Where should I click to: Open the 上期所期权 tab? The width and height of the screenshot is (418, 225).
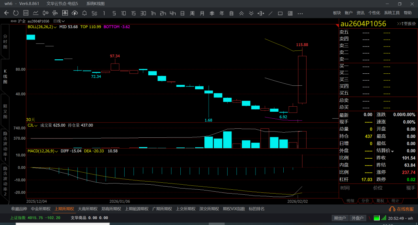tap(64, 209)
